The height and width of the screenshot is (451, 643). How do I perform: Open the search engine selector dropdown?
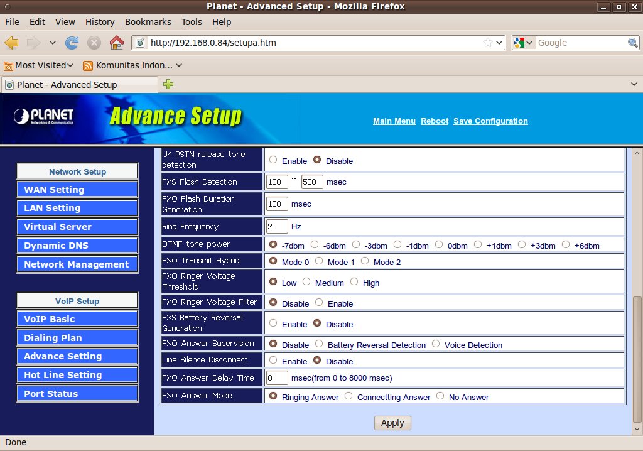[523, 43]
